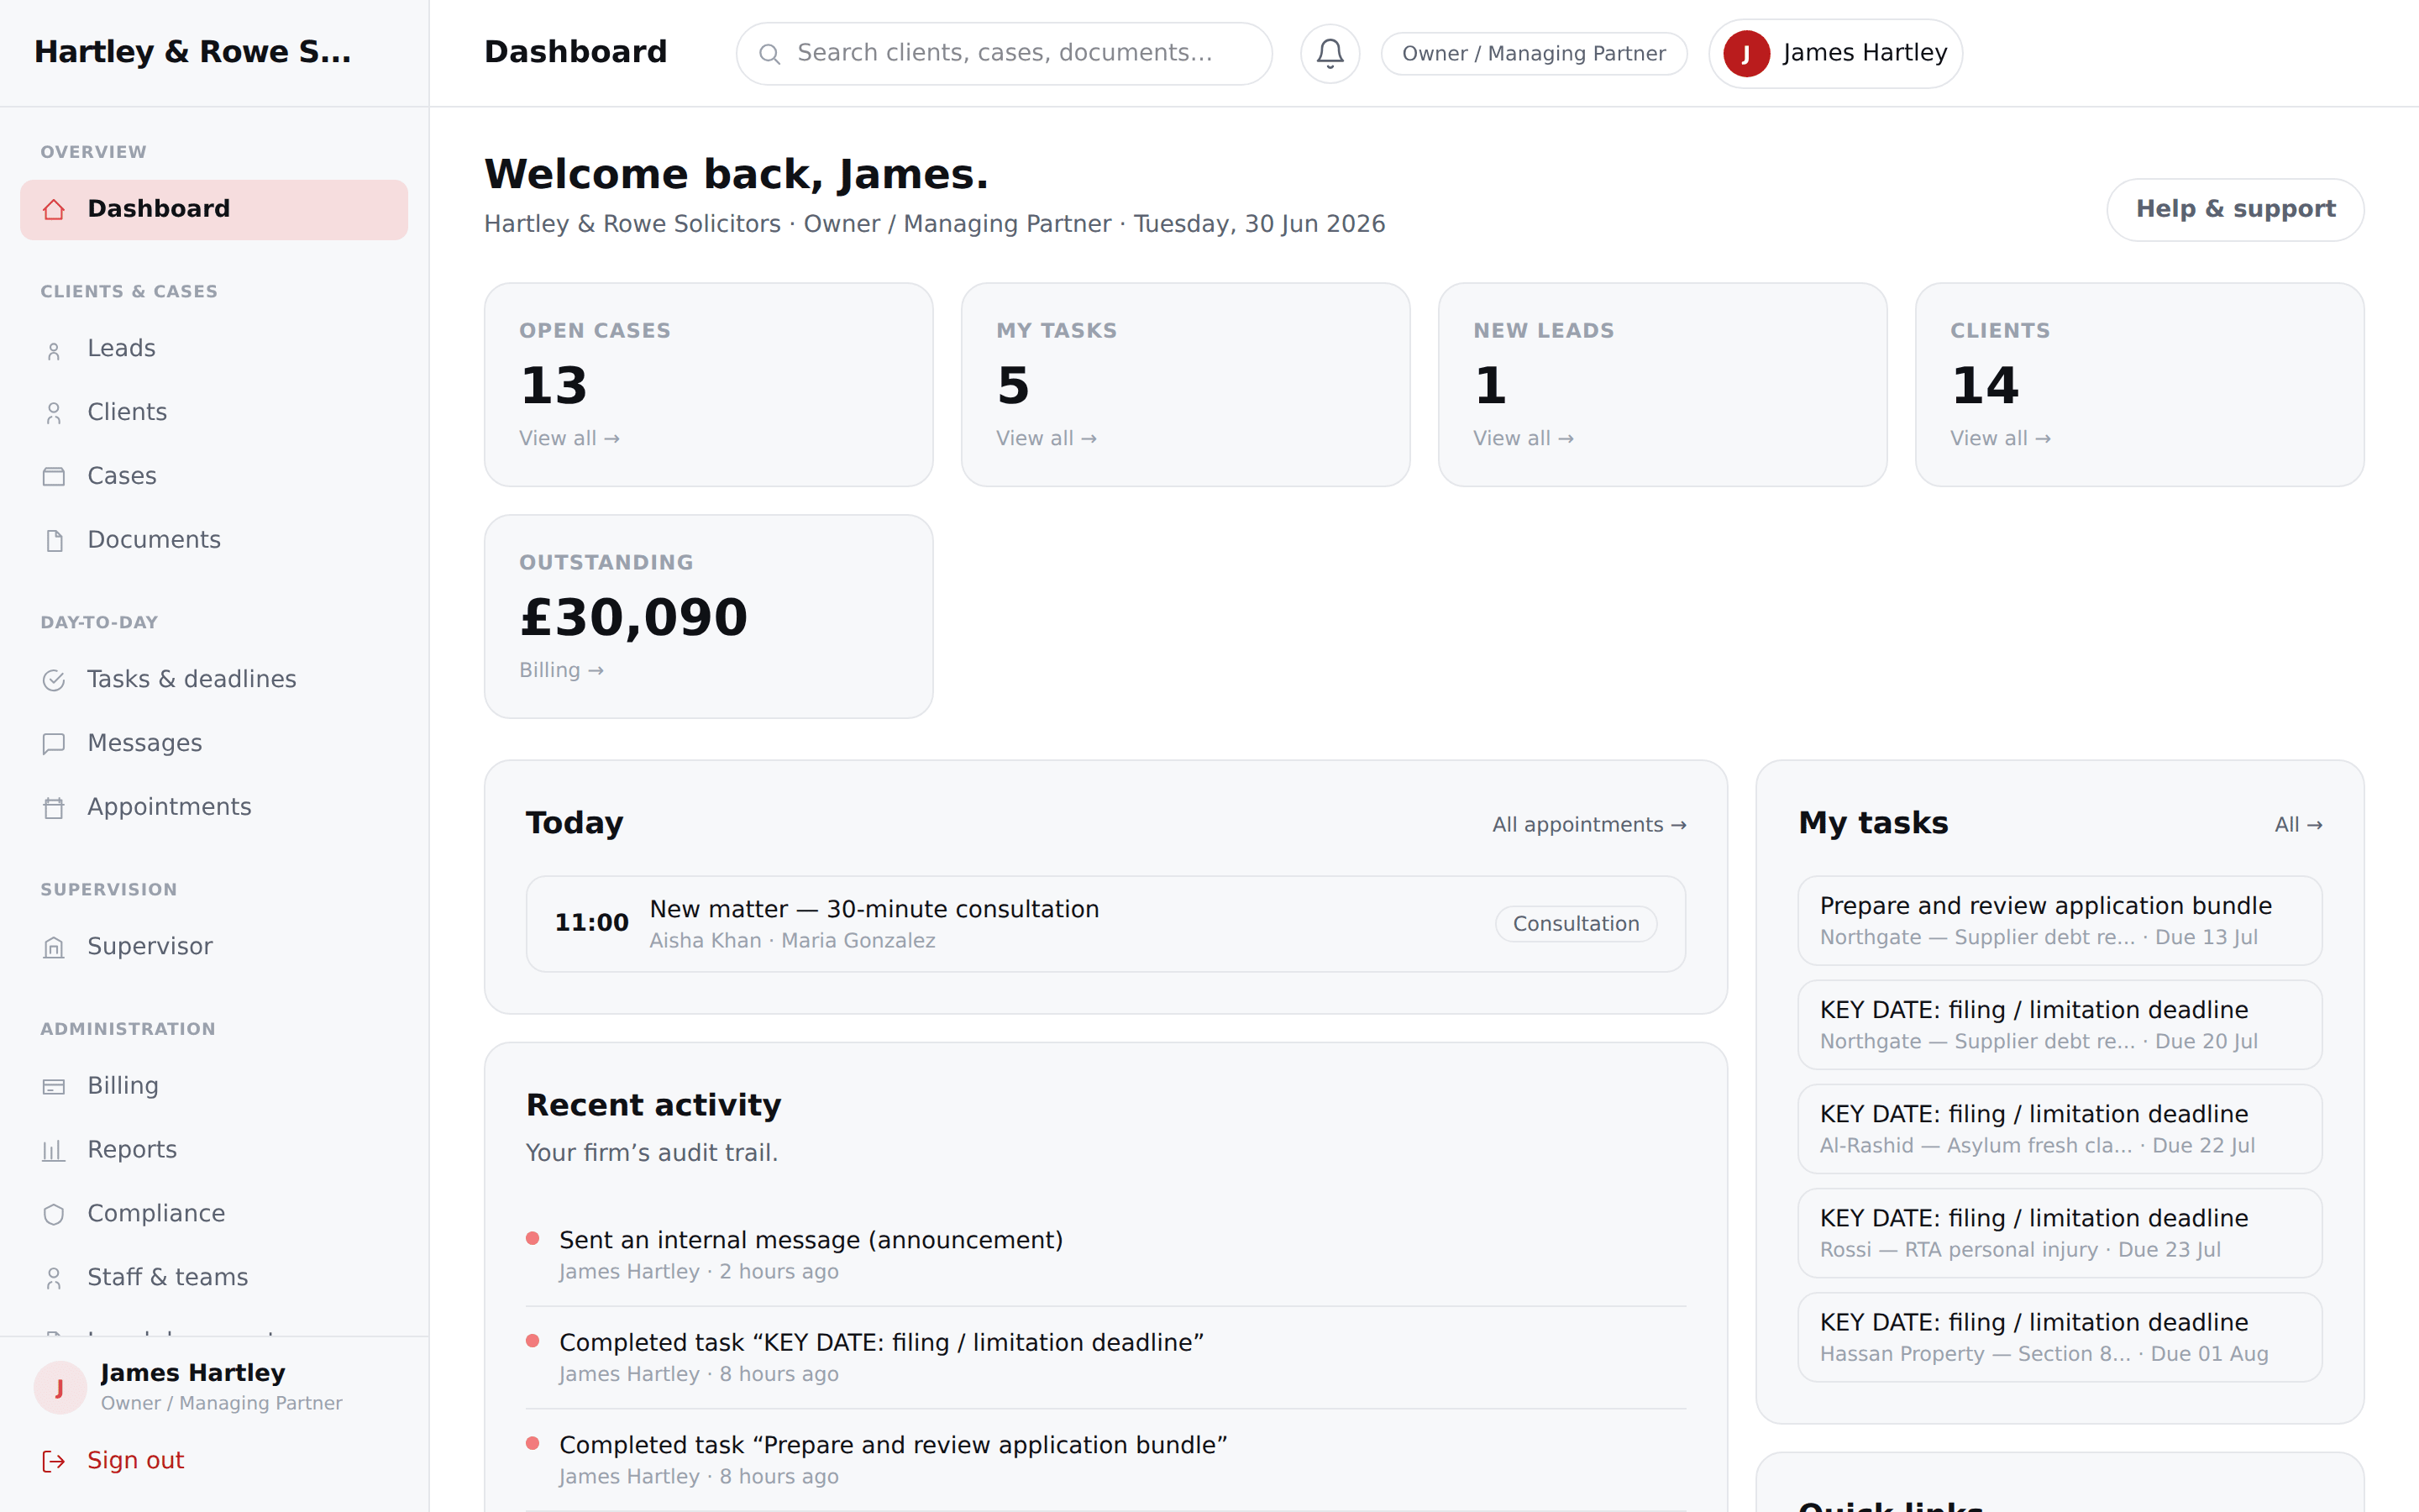Viewport: 2419px width, 1512px height.
Task: Click the Help & support button
Action: click(2235, 209)
